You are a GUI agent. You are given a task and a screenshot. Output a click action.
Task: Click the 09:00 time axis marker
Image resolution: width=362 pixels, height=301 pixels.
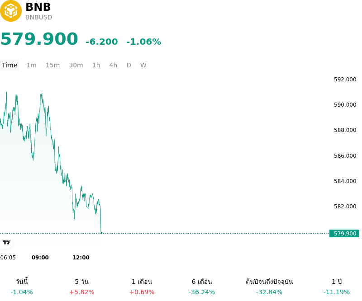pos(40,258)
